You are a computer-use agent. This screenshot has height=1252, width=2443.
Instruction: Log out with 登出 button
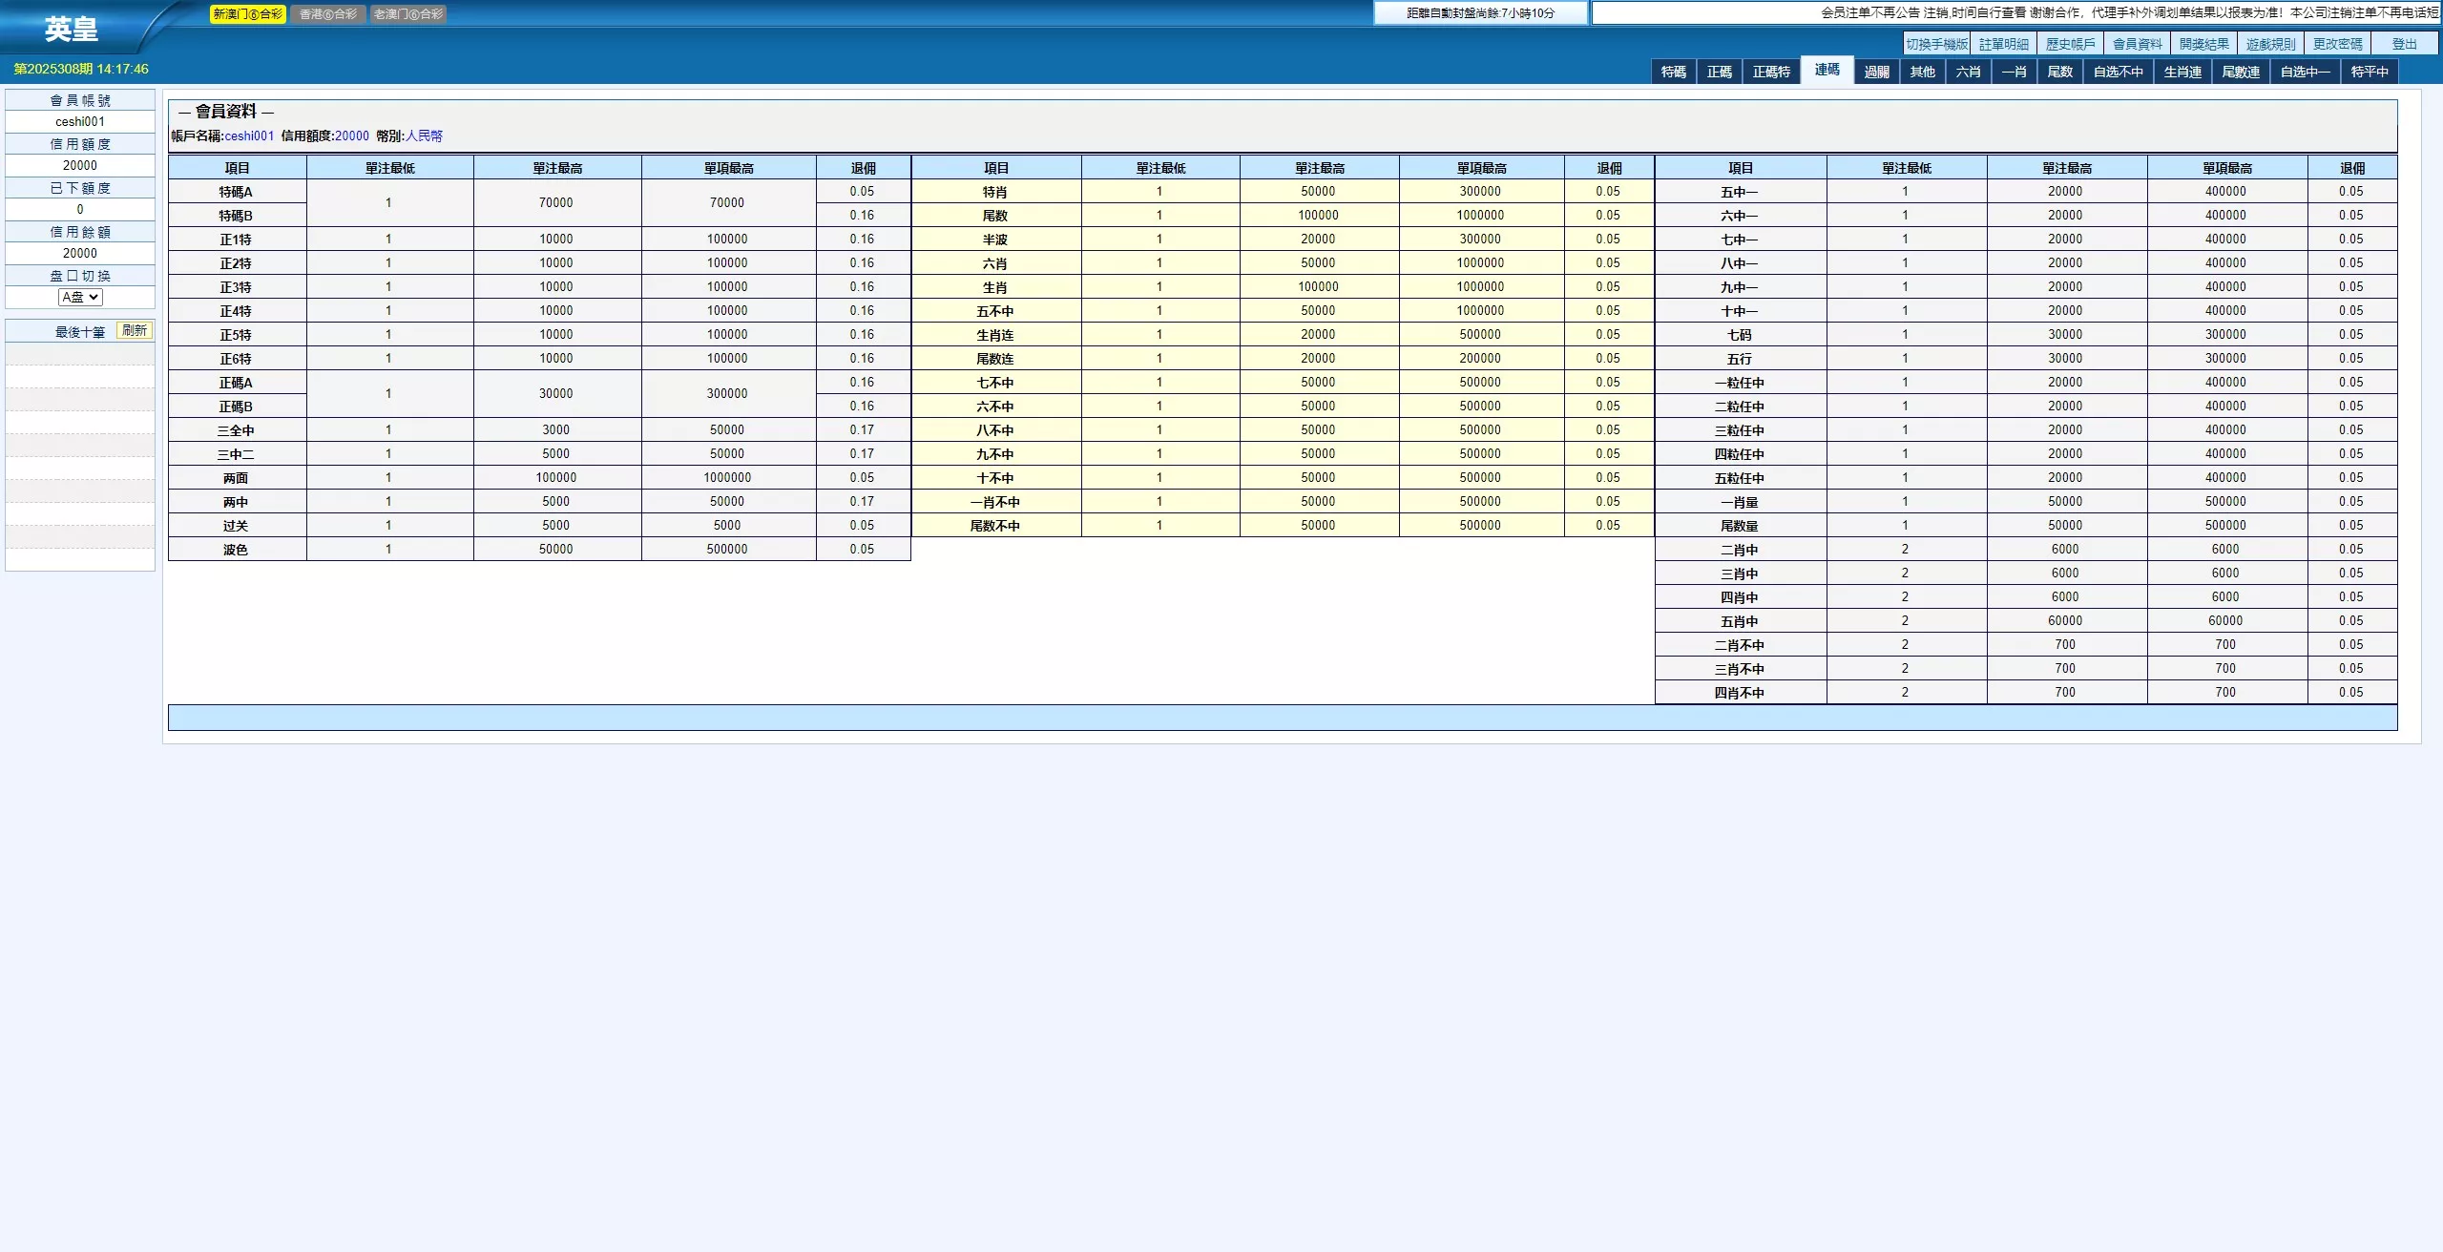[2404, 44]
